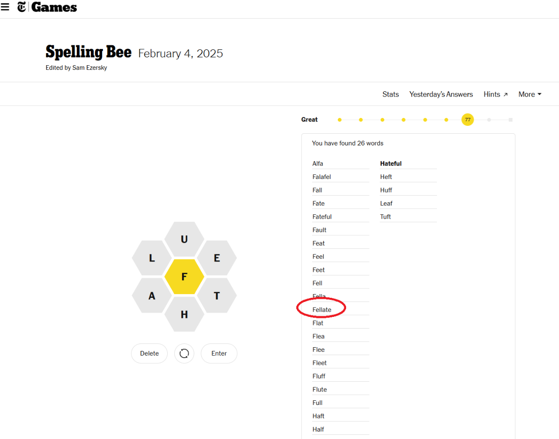Click the word Half in list
The width and height of the screenshot is (559, 439).
pyautogui.click(x=319, y=429)
